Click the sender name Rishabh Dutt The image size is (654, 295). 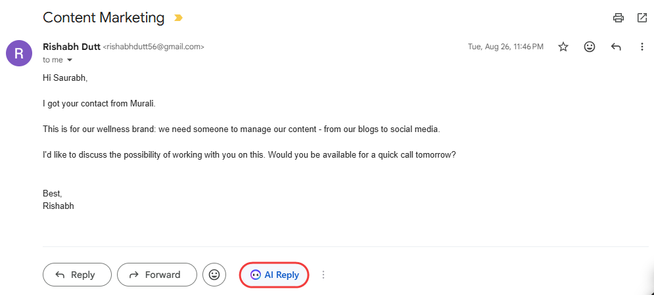coord(71,47)
